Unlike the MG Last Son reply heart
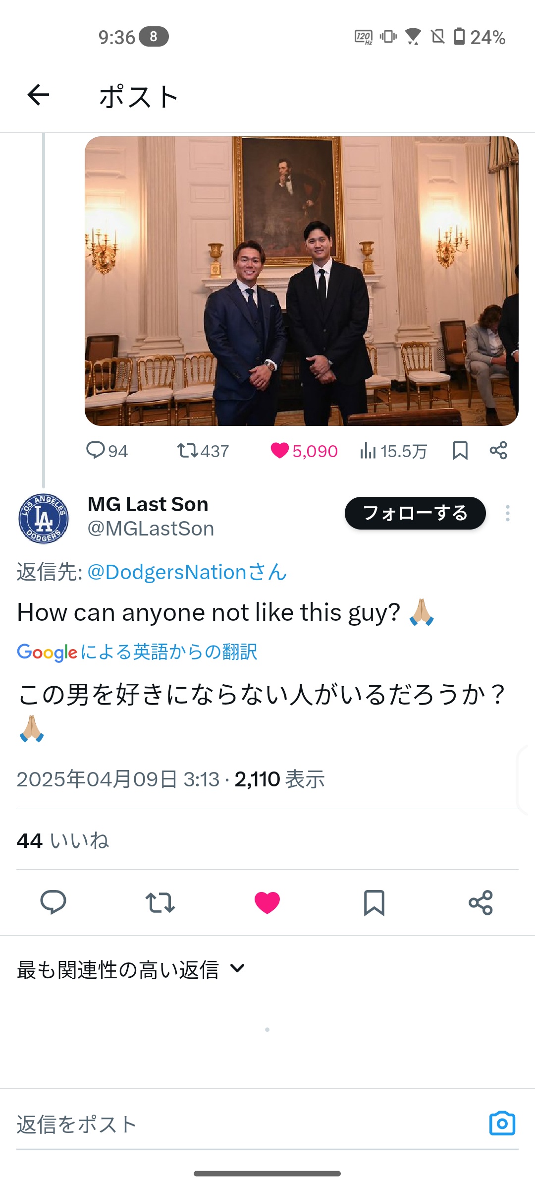This screenshot has width=535, height=1190. tap(267, 902)
